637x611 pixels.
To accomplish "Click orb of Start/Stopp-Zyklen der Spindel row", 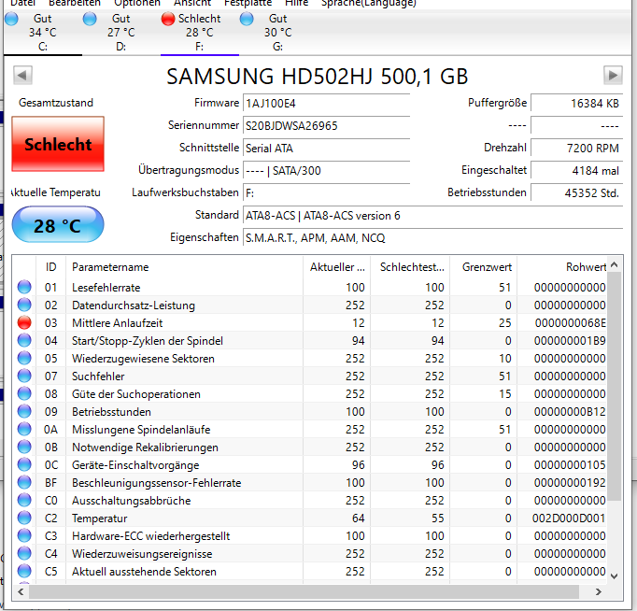I will point(24,340).
